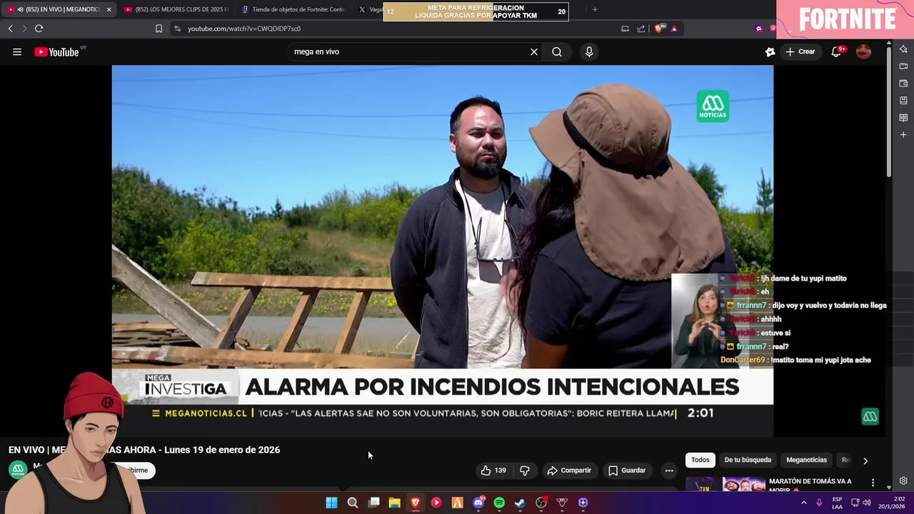Go back in browser history

10,29
